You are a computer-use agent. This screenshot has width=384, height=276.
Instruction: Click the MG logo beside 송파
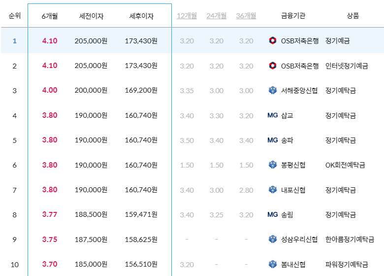pyautogui.click(x=273, y=140)
